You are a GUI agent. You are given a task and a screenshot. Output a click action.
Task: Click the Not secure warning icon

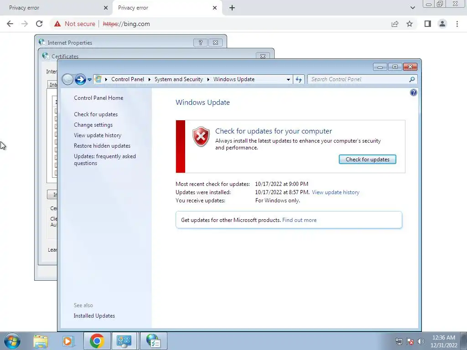coord(57,24)
